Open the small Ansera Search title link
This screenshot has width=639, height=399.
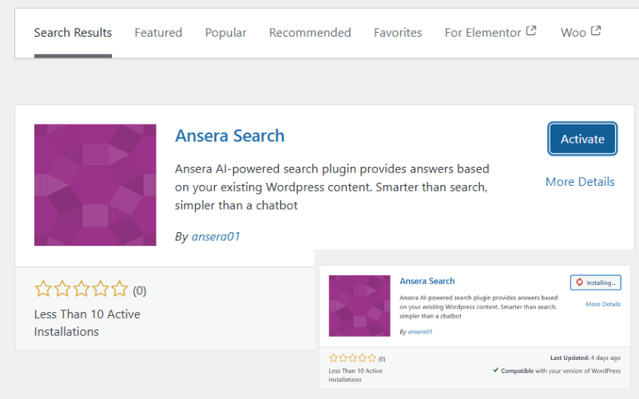click(x=427, y=281)
